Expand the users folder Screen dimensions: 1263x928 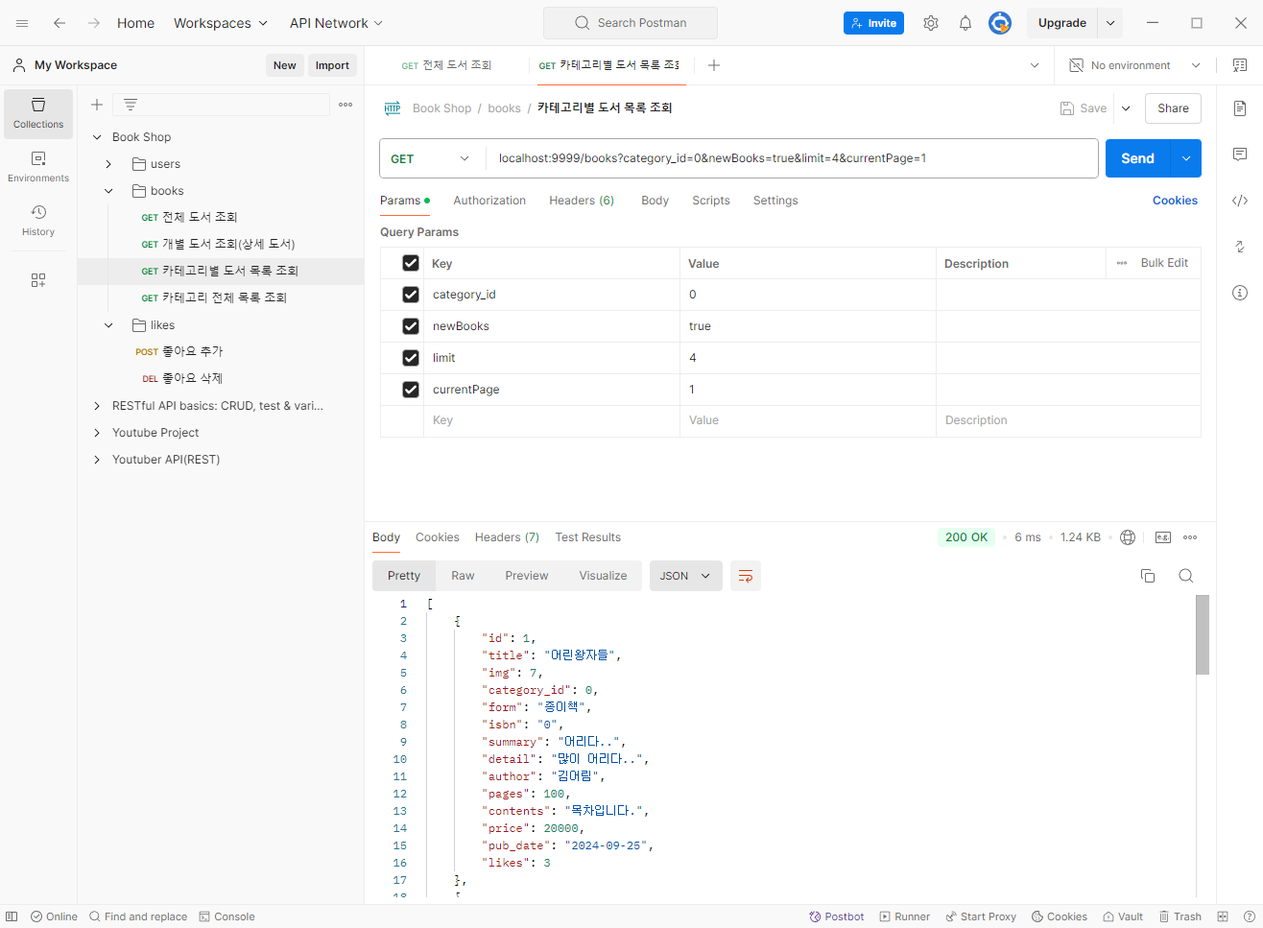[108, 164]
